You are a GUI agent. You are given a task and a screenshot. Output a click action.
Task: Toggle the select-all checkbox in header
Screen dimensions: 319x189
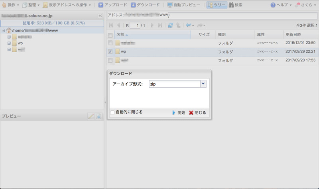pyautogui.click(x=110, y=35)
